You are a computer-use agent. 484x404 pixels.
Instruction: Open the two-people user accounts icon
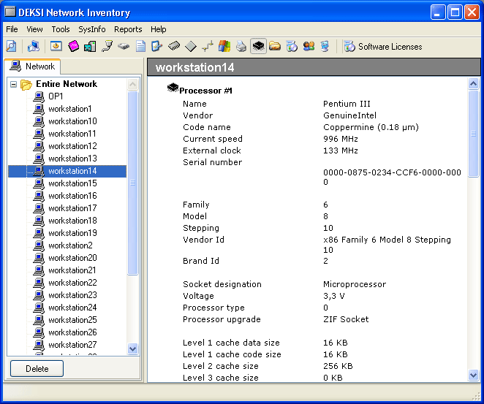[x=309, y=46]
